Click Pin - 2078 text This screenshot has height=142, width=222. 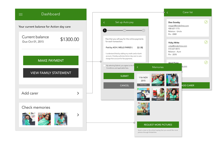(173, 55)
